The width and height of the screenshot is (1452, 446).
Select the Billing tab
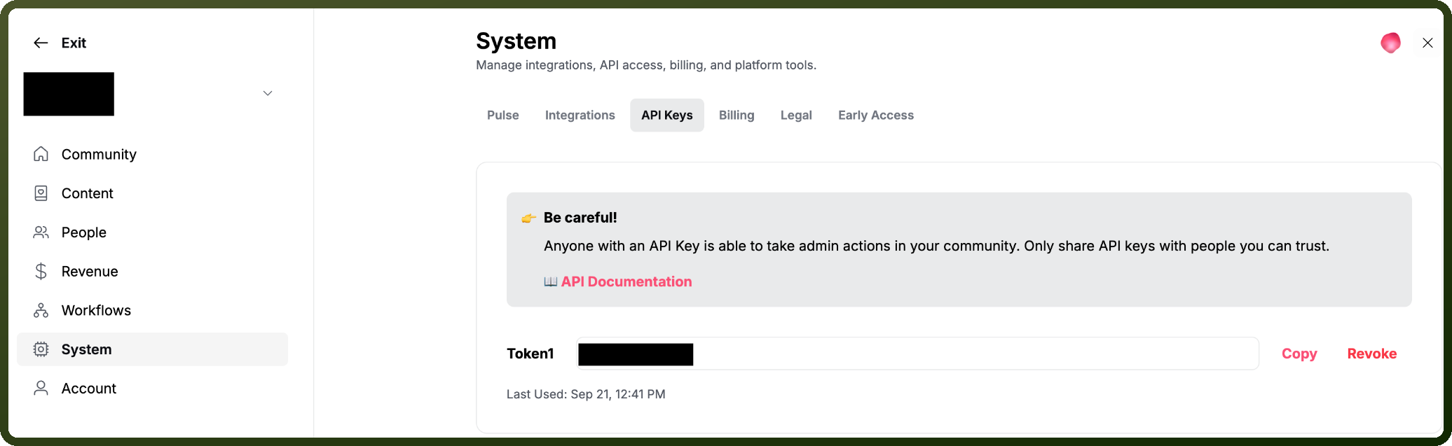pyautogui.click(x=737, y=115)
